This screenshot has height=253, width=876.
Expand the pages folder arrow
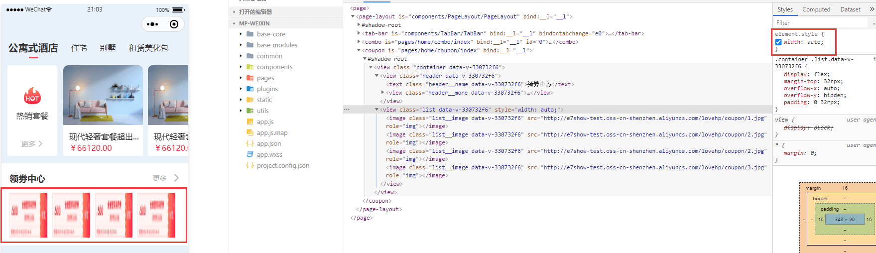241,78
